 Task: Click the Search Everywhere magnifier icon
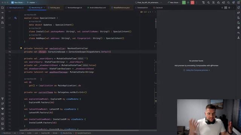tap(229, 3)
